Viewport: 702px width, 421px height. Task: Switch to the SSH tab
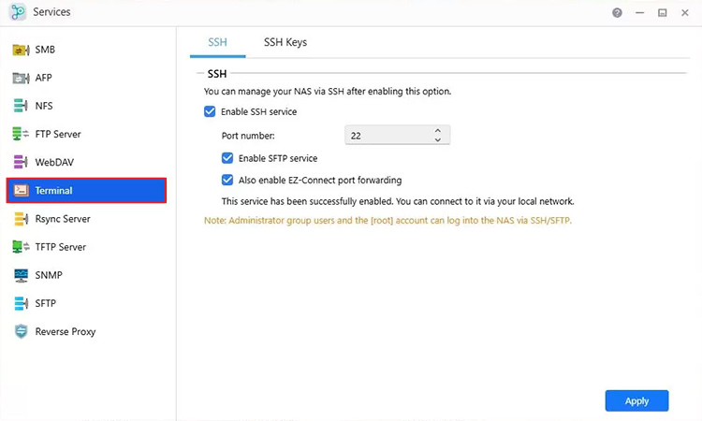[217, 42]
